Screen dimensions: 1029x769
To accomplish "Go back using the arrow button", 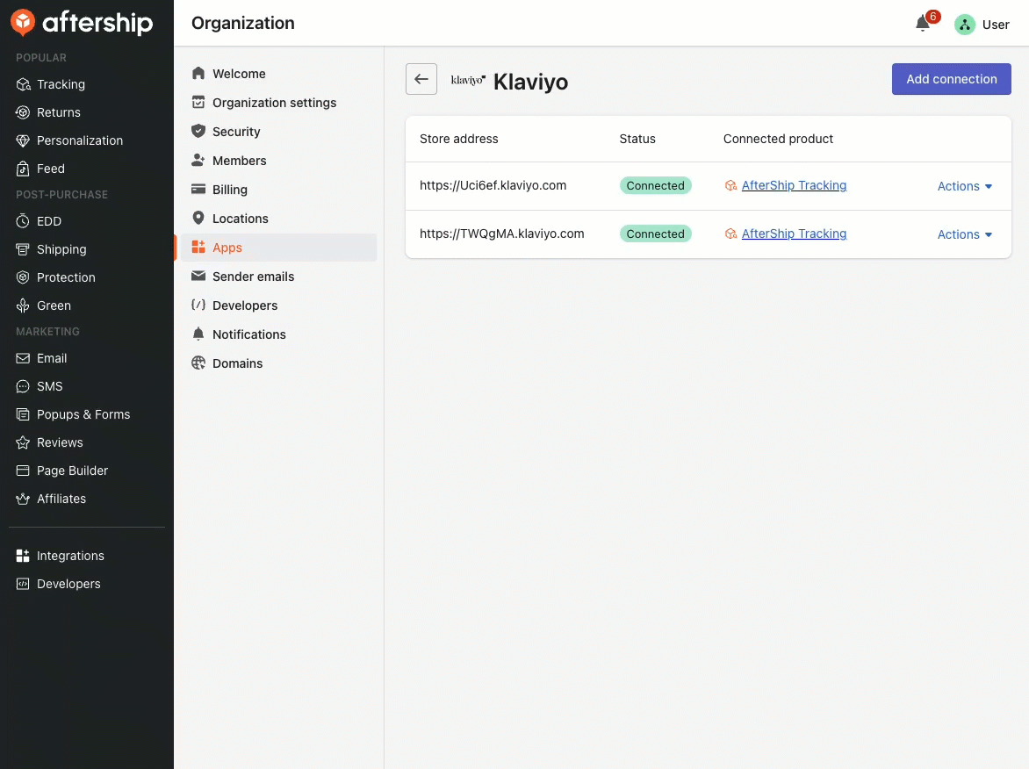I will (421, 79).
